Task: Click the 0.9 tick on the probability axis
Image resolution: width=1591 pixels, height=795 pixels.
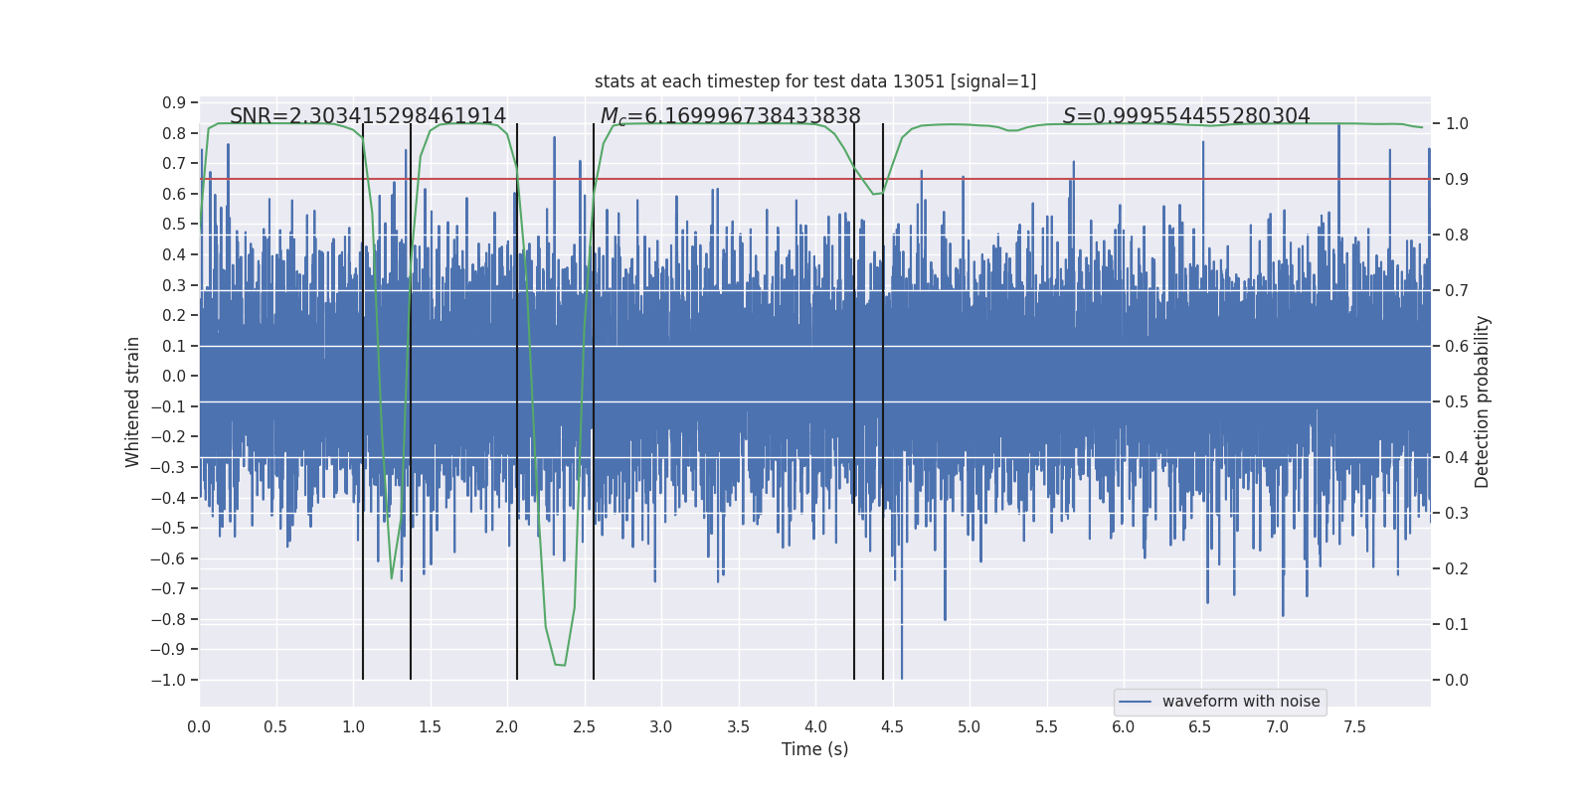Action: tap(1457, 180)
